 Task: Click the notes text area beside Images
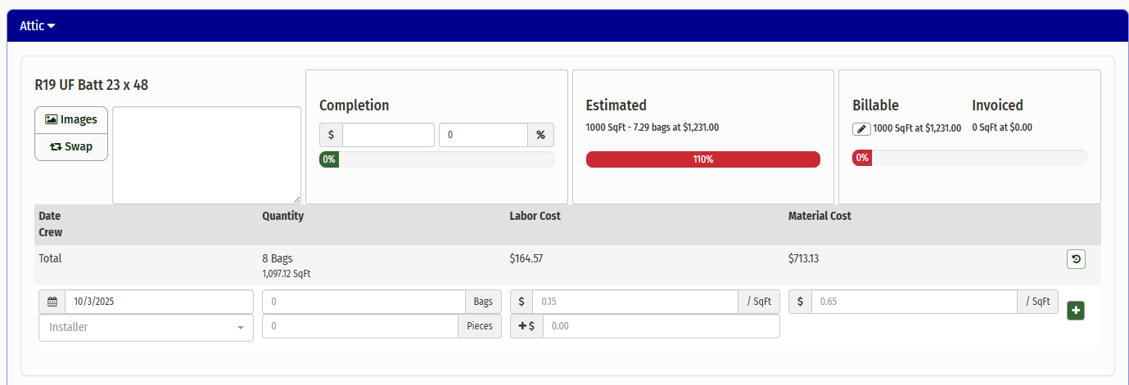click(x=206, y=154)
